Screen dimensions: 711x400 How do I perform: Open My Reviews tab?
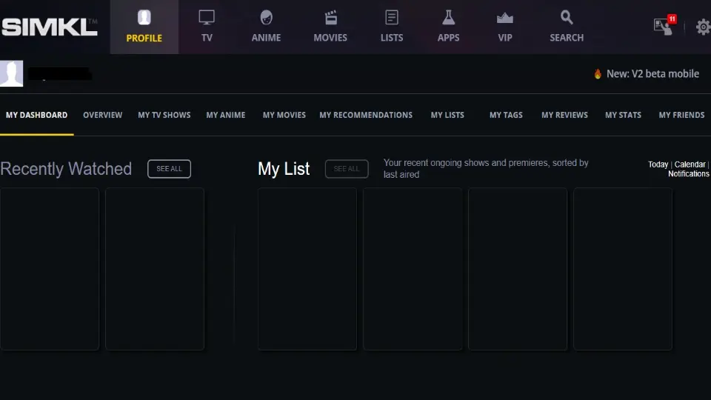tap(564, 116)
